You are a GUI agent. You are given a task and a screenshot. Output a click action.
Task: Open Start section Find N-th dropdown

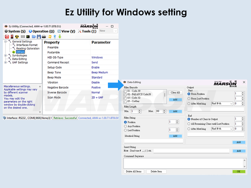click(x=222, y=104)
